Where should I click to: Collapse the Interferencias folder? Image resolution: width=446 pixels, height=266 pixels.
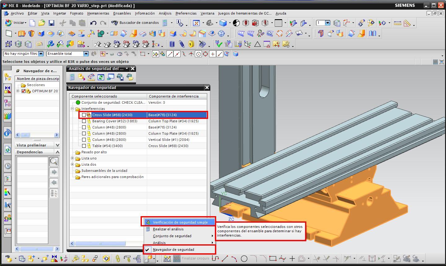pyautogui.click(x=72, y=109)
